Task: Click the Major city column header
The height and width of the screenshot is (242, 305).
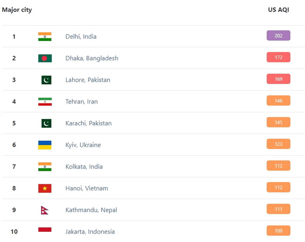Action: coord(17,10)
